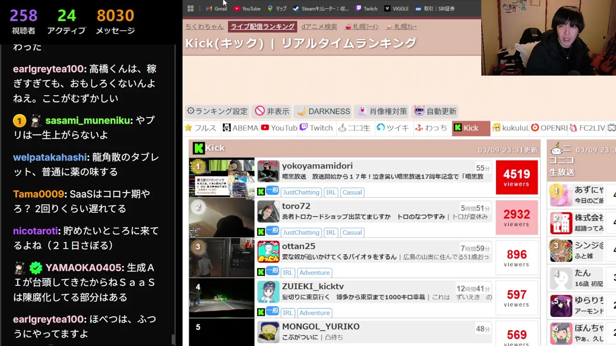This screenshot has width=616, height=346.
Task: Open toro72 stream thumbnail
Action: [x=221, y=218]
